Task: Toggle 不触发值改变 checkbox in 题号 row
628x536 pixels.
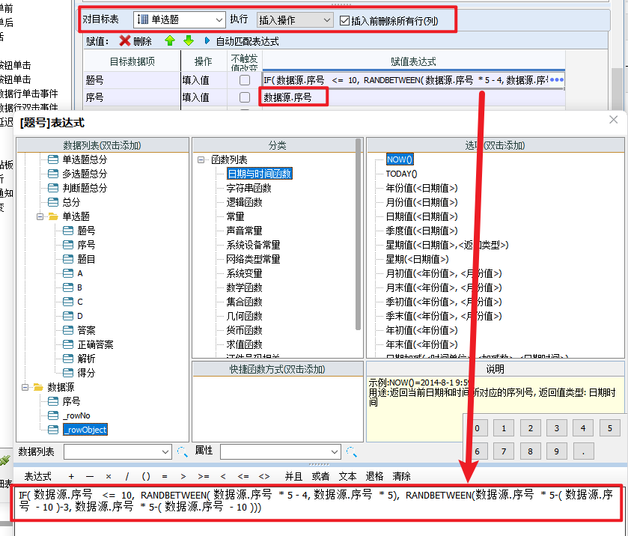Action: tap(245, 80)
